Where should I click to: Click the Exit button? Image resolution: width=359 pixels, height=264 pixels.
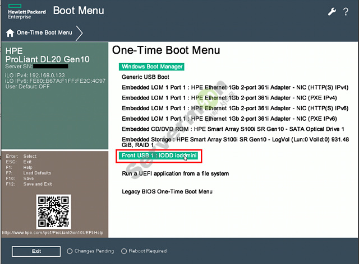point(36,251)
